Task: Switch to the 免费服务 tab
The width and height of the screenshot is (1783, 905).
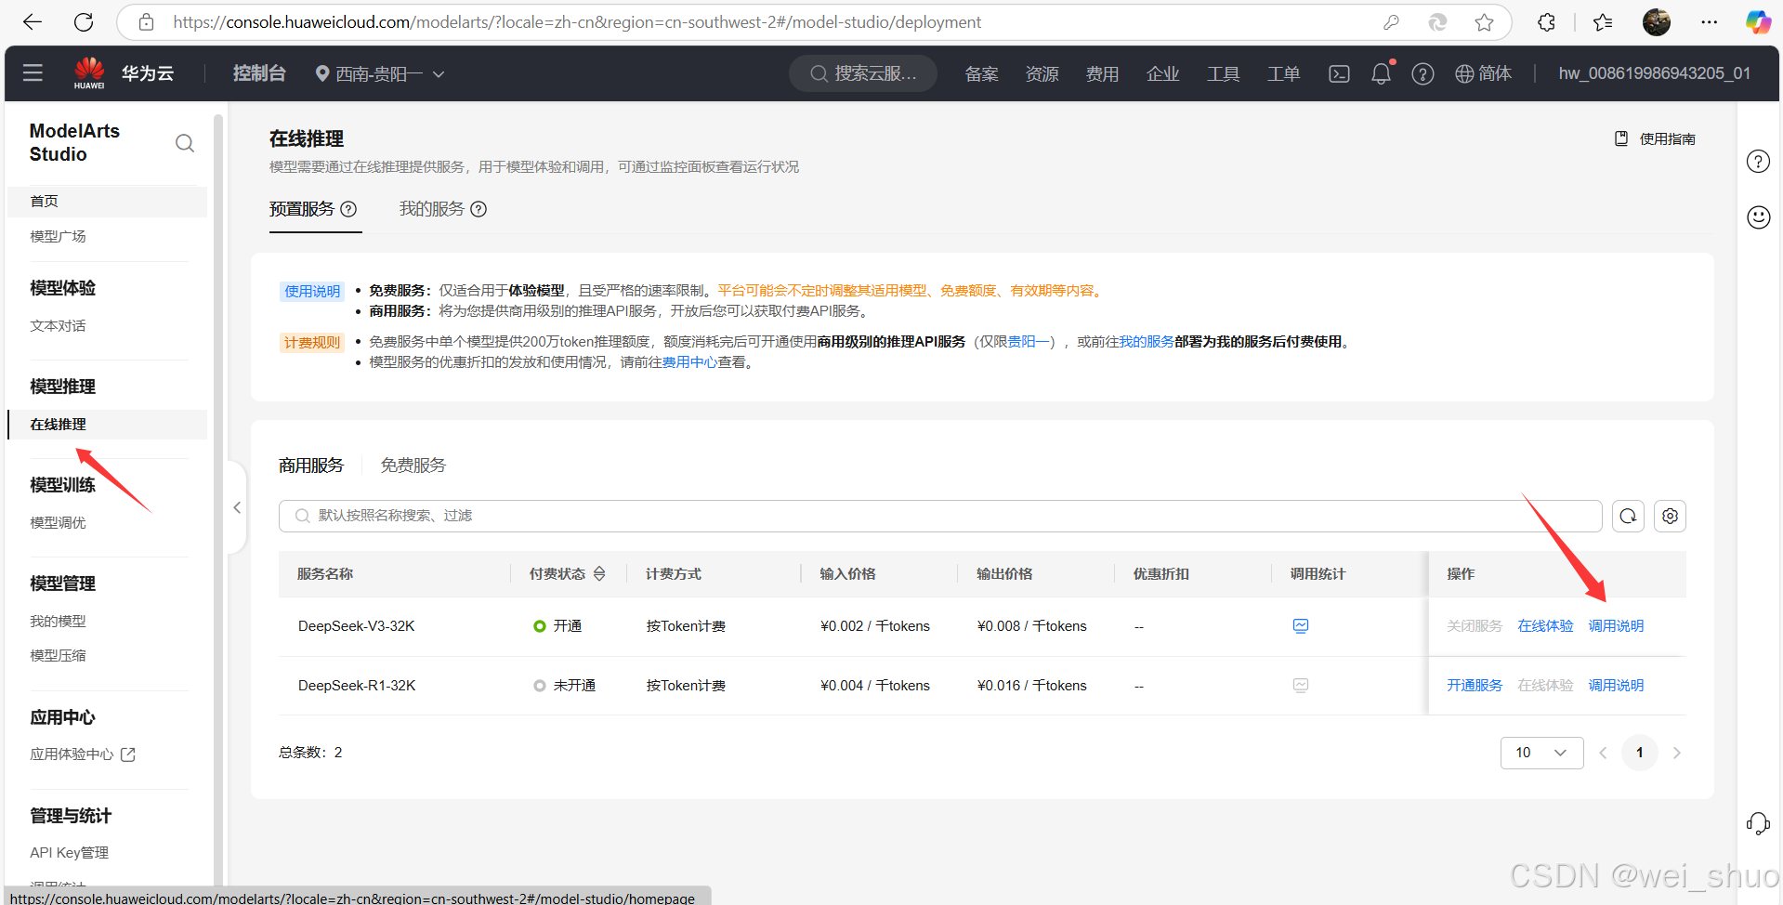Action: [x=413, y=465]
